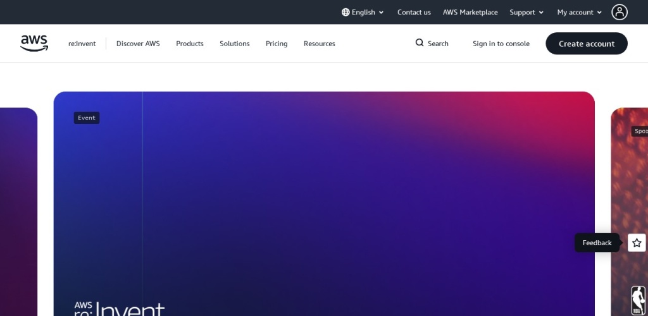648x316 pixels.
Task: Expand the My account dropdown
Action: tap(579, 12)
